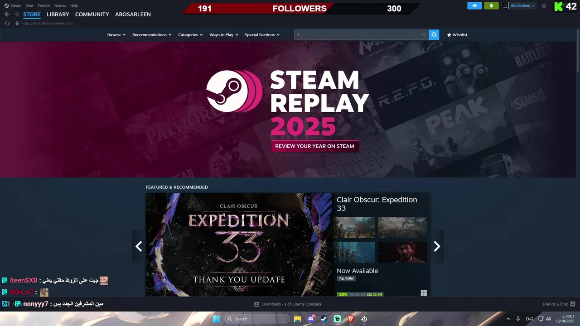Click the Windows Start button
The image size is (580, 326).
tap(216, 319)
